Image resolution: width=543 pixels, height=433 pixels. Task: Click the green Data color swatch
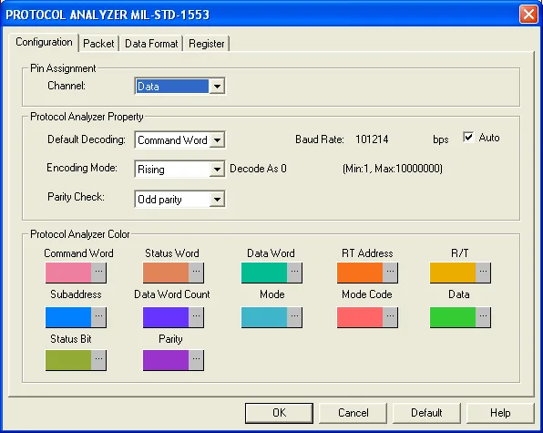453,317
